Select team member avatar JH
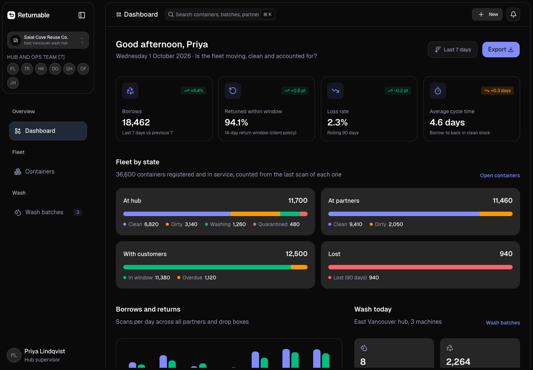Viewport: 533px width, 370px height. coord(13,83)
